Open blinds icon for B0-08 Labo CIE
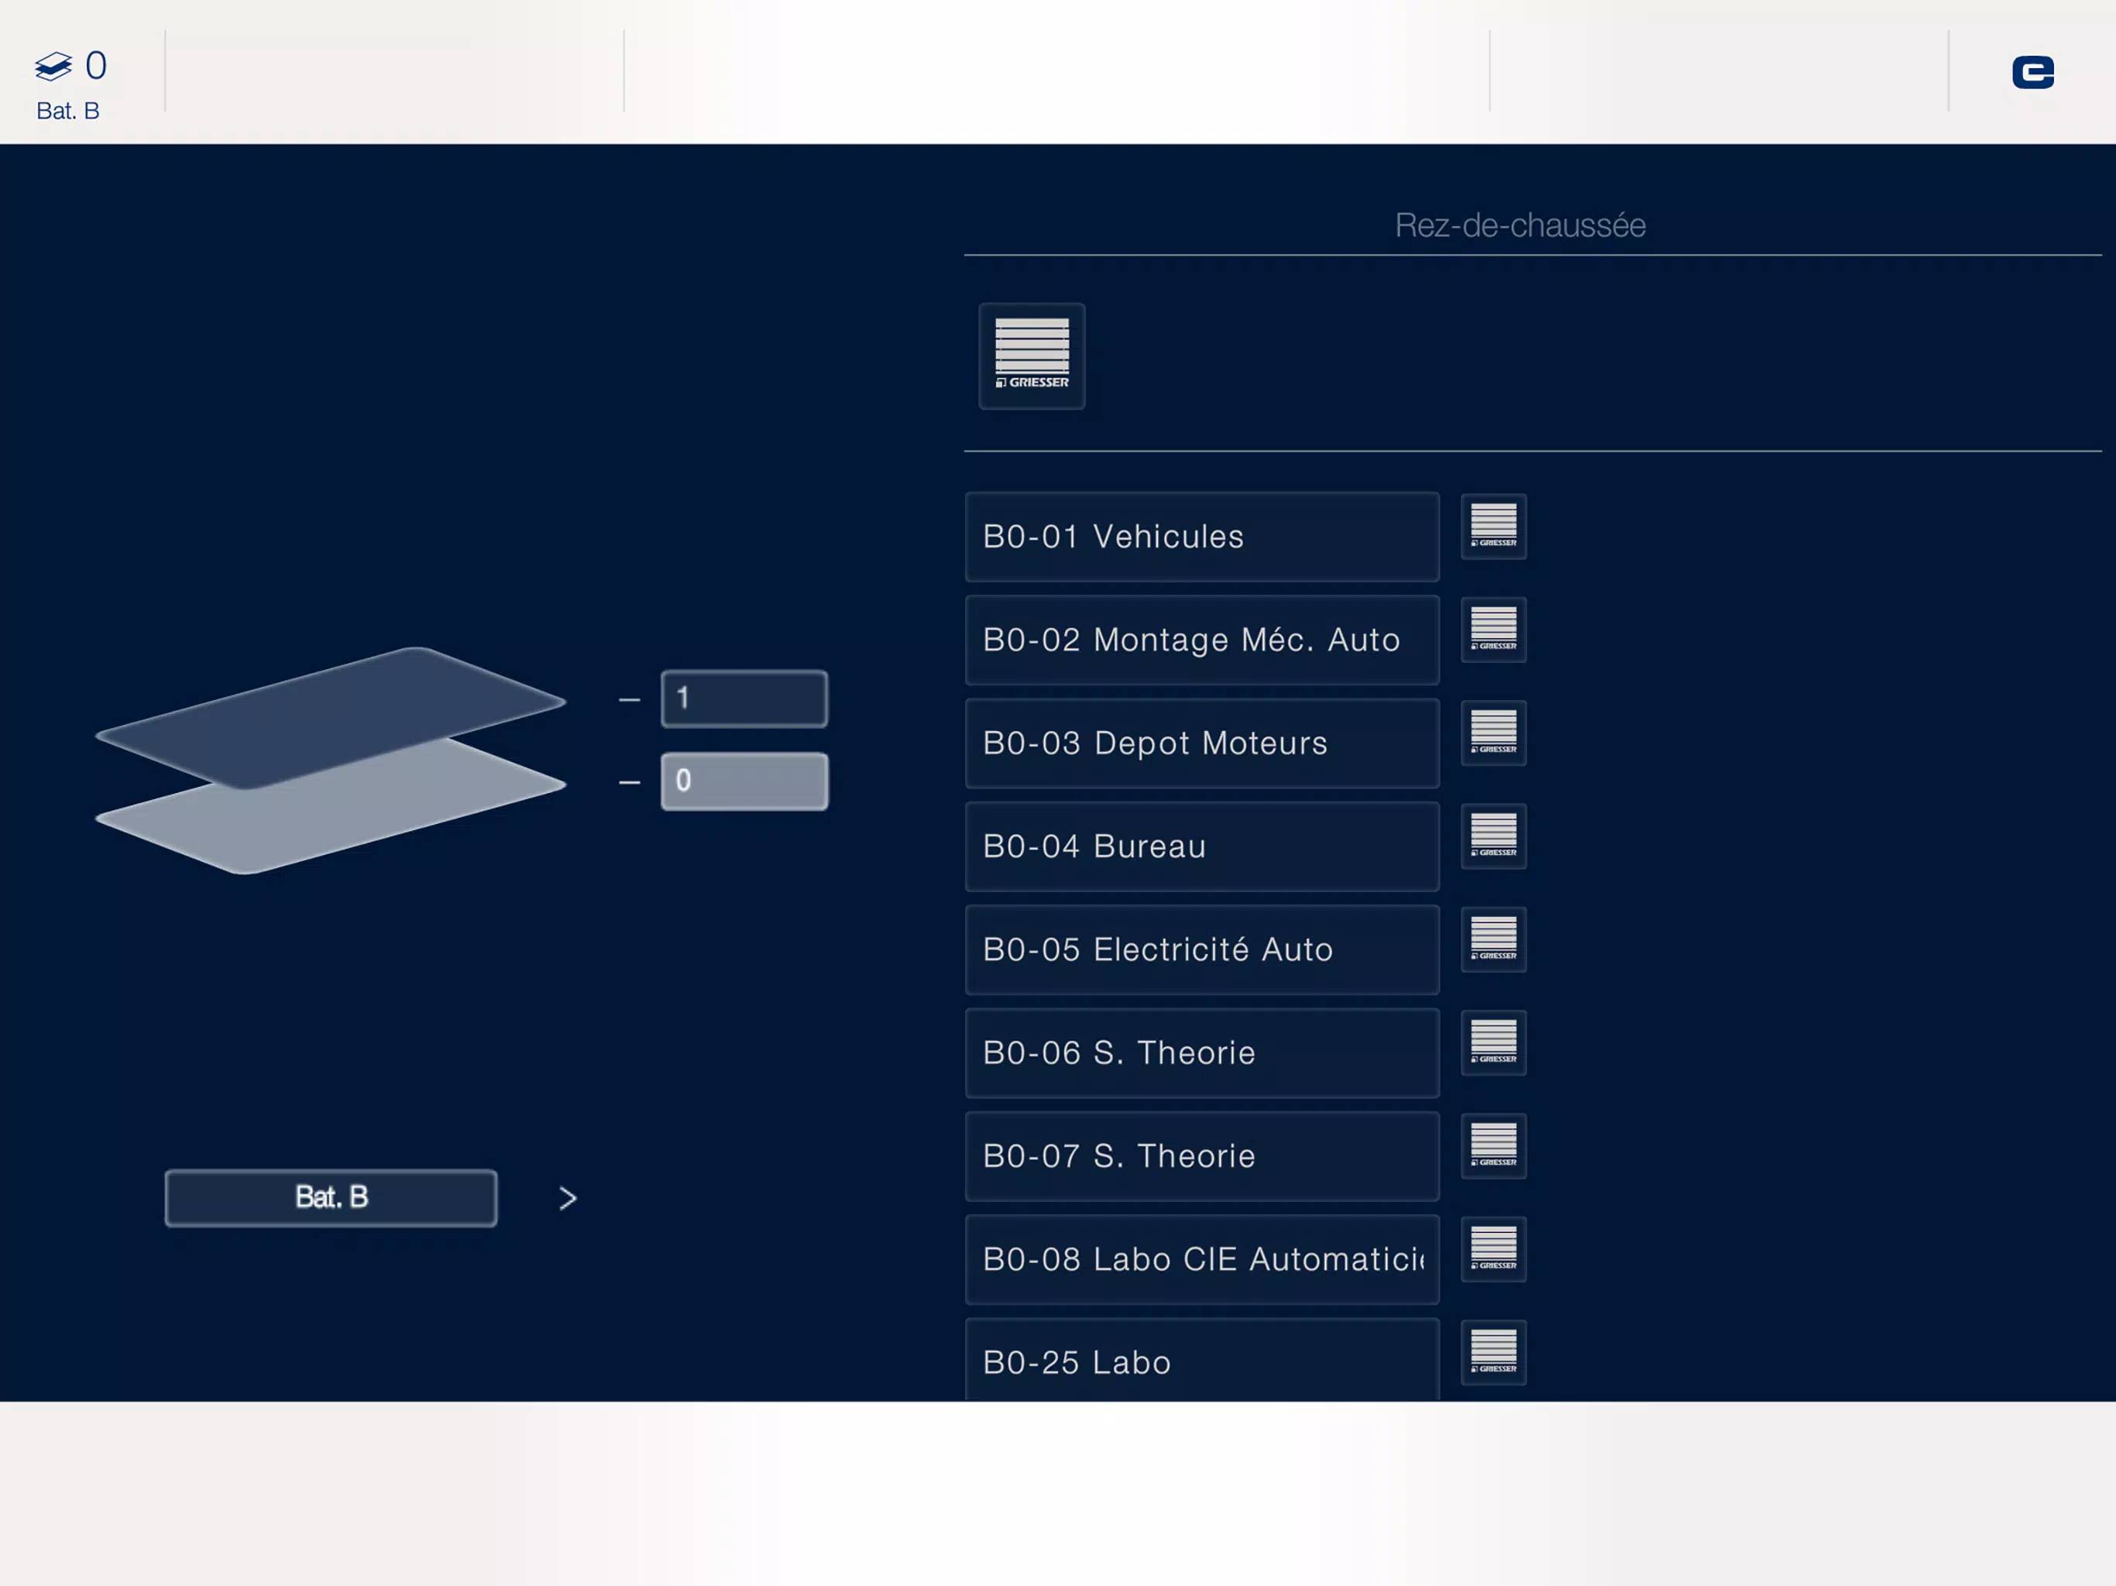Viewport: 2116px width, 1586px height. (x=1493, y=1249)
